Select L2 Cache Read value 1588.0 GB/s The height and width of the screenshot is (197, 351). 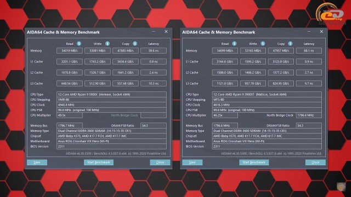click(225, 73)
